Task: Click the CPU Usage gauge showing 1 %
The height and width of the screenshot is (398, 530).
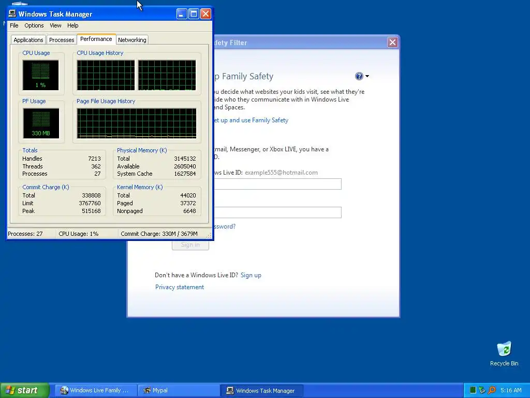Action: click(40, 75)
